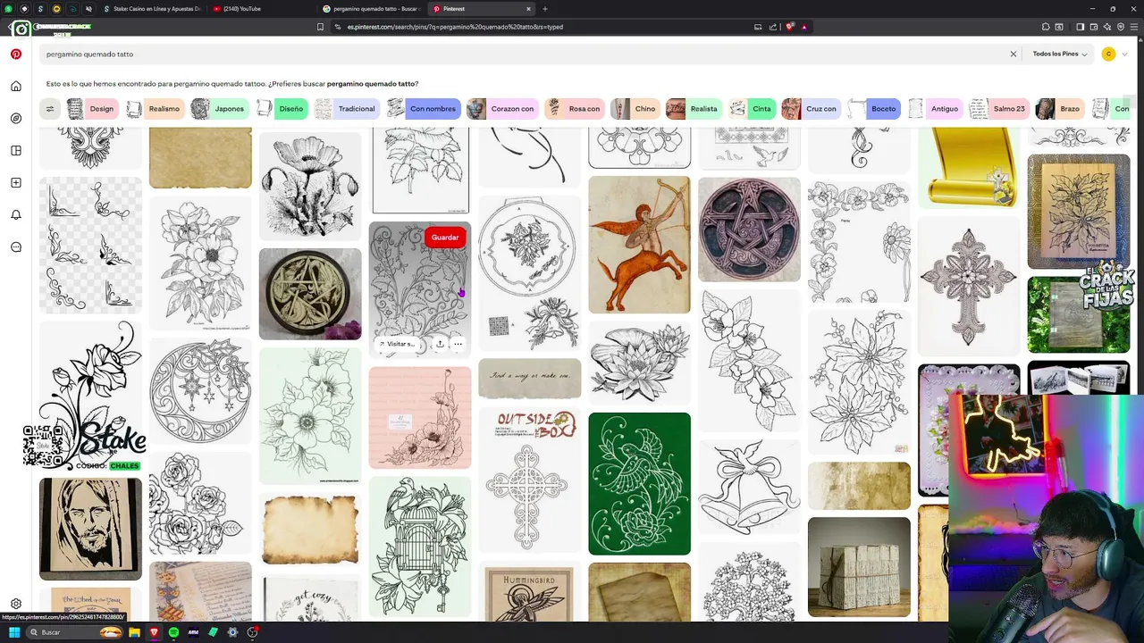Open Pinterest settings gear in sidebar
Image resolution: width=1144 pixels, height=643 pixels.
click(16, 604)
